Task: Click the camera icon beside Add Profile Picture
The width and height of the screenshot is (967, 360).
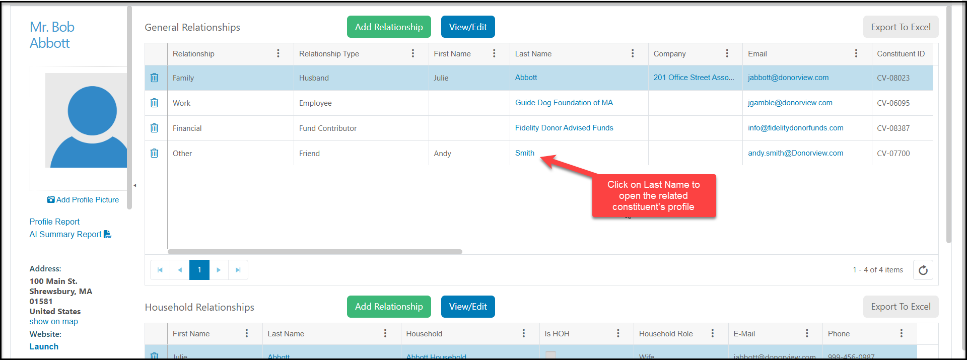Action: [x=51, y=200]
